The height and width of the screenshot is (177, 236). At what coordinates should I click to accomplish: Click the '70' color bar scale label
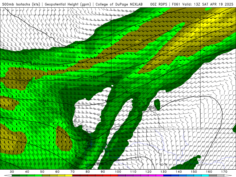point(73,172)
